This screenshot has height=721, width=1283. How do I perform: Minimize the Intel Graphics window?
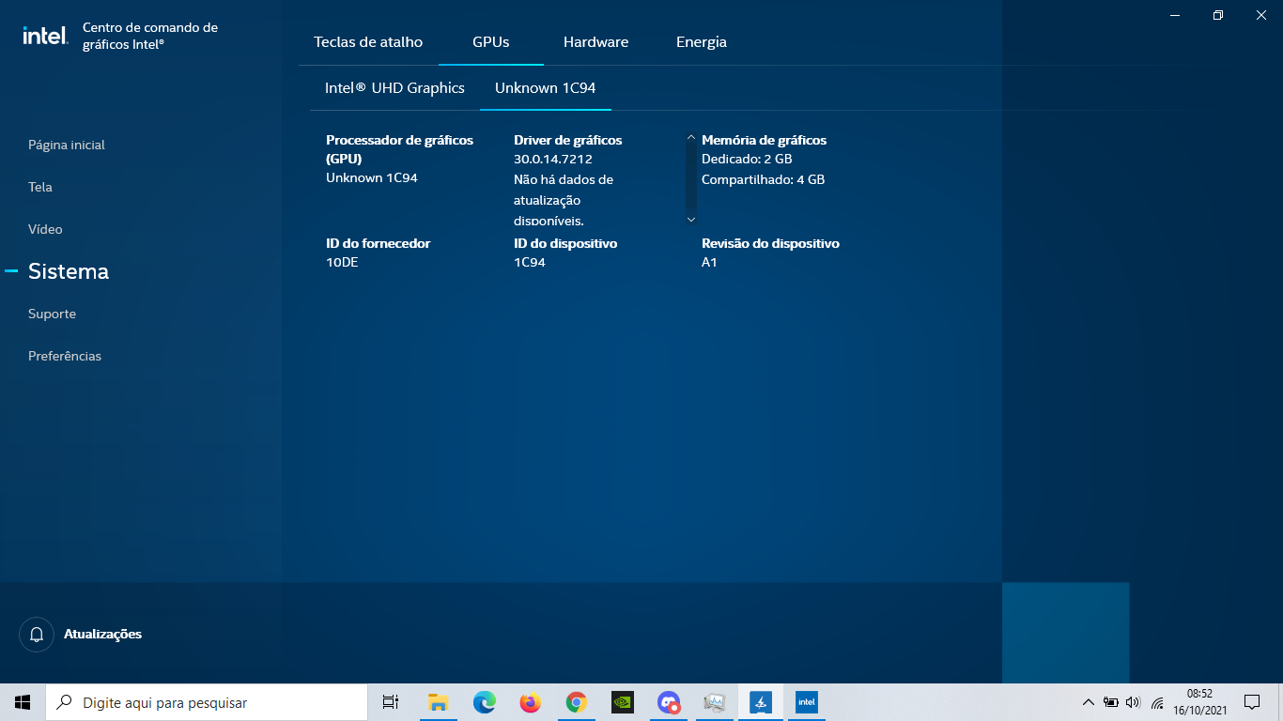coord(1175,15)
